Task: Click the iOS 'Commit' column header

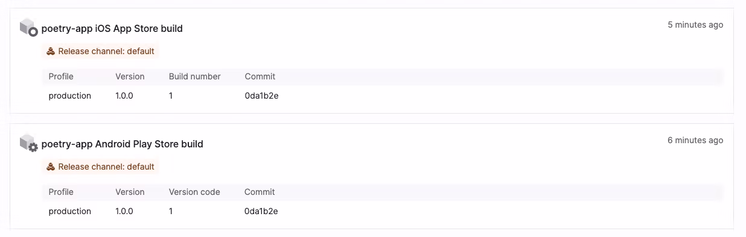Action: [x=260, y=76]
